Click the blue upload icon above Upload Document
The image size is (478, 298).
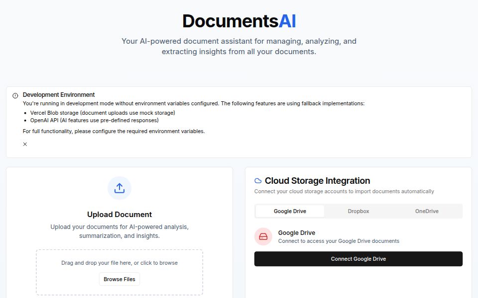point(119,188)
